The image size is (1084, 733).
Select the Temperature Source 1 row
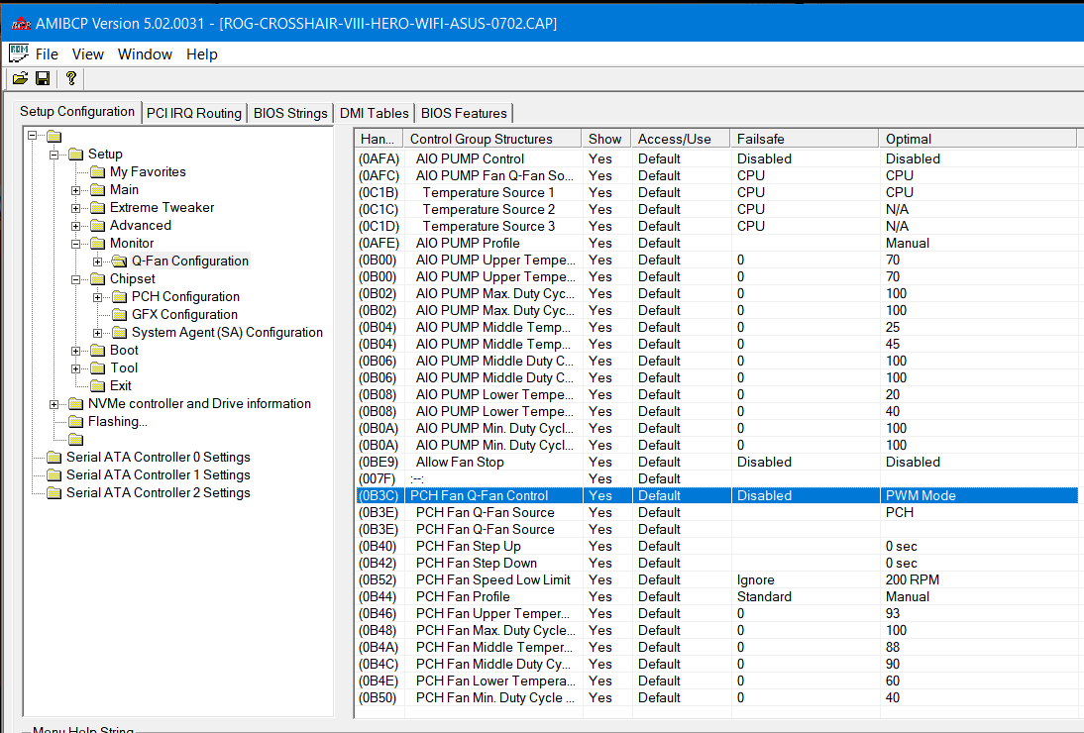click(x=717, y=193)
